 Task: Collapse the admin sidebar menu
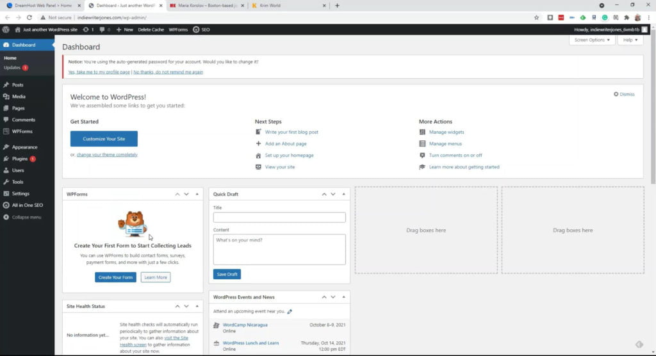pos(27,217)
